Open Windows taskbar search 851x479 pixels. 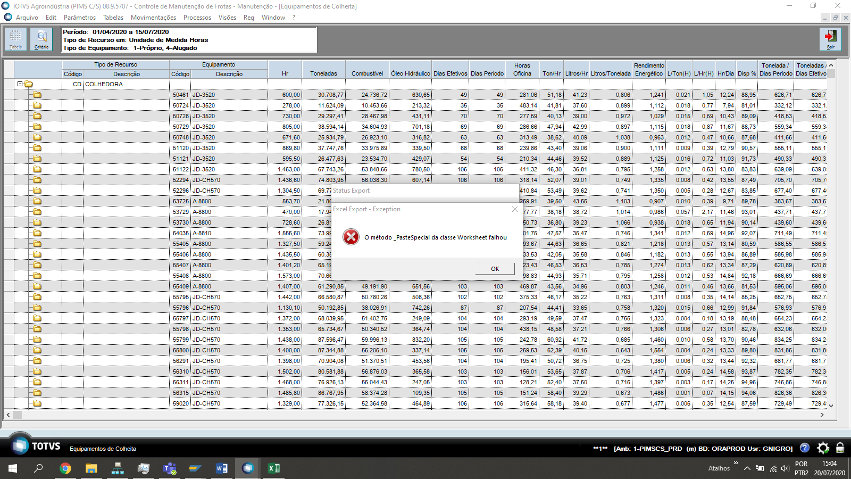[x=39, y=468]
